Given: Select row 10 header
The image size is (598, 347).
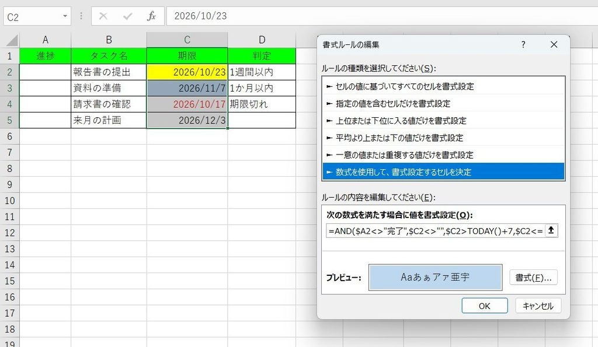Looking at the screenshot, I should click(x=9, y=201).
